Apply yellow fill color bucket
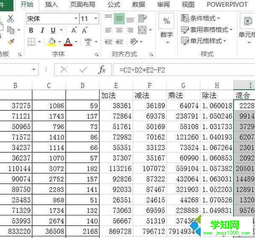Image resolution: width=255 pixels, height=238 pixels. (x=52, y=42)
